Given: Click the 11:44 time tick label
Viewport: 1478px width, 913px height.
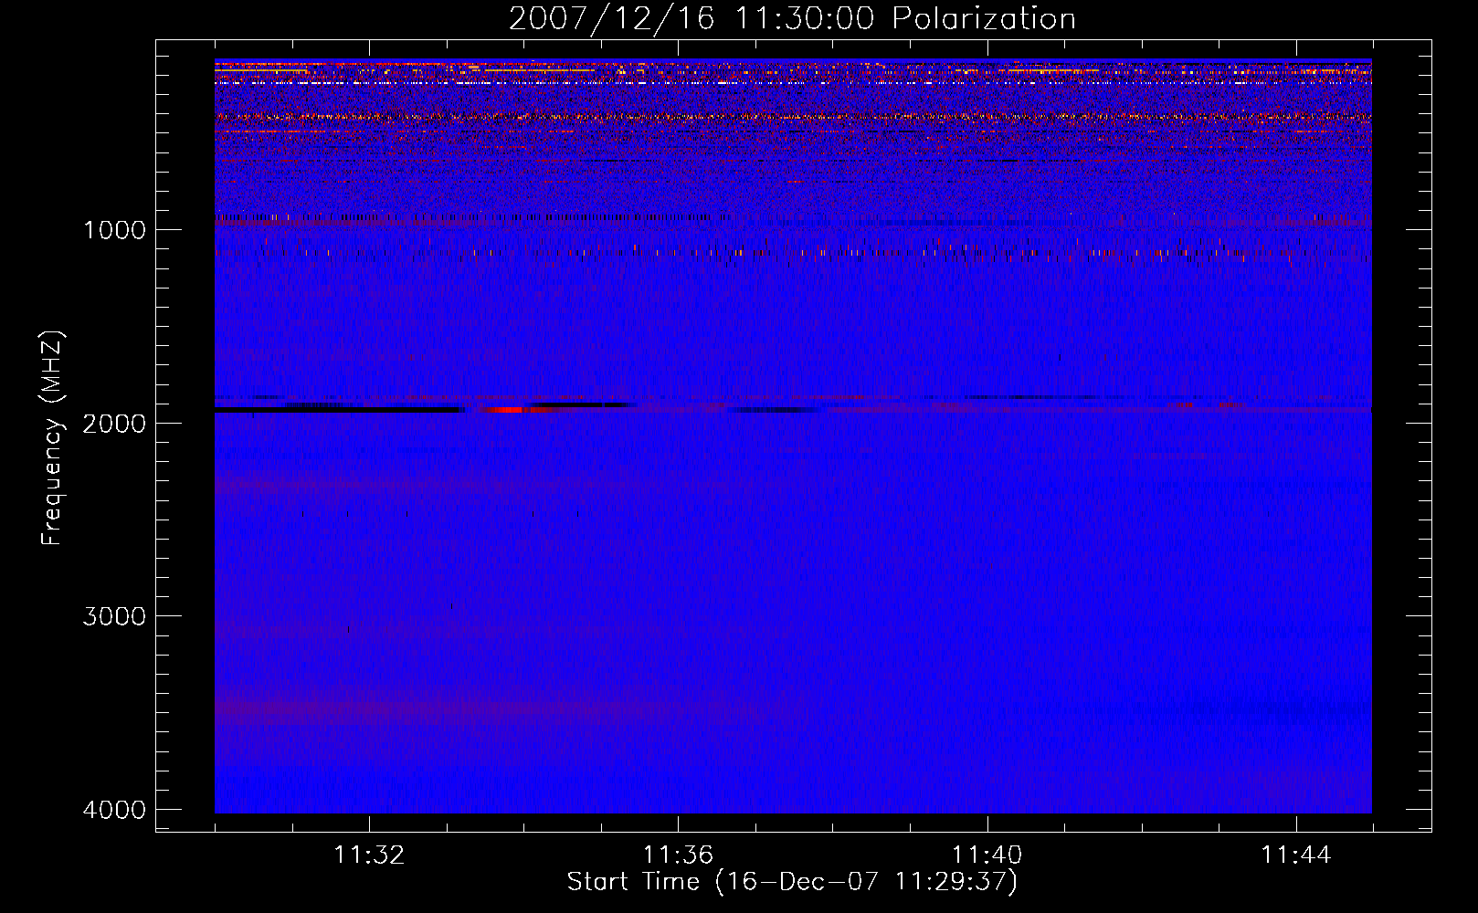Looking at the screenshot, I should click(1296, 855).
